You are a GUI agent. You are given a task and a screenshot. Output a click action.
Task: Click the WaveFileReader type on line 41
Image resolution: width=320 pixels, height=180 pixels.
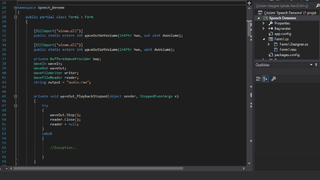pyautogui.click(x=48, y=78)
